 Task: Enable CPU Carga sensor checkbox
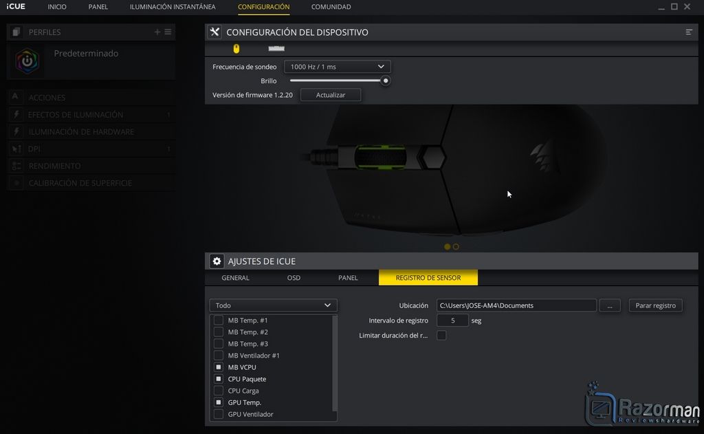pyautogui.click(x=218, y=391)
